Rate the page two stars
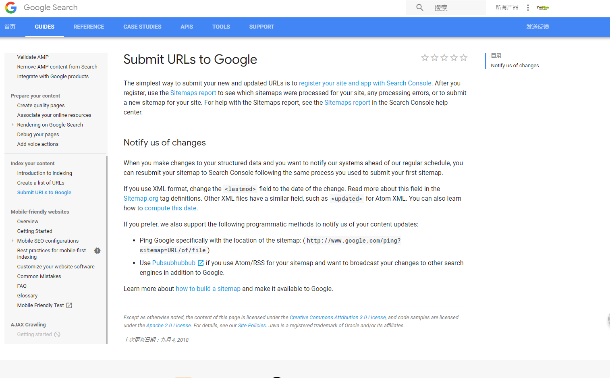Viewport: 610px width, 378px height. pos(434,58)
